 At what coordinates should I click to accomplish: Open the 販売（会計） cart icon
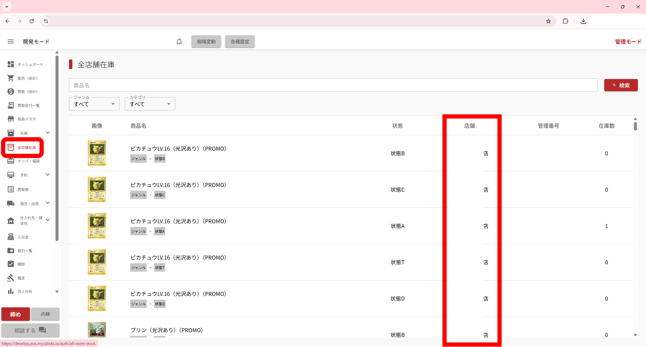coord(11,78)
